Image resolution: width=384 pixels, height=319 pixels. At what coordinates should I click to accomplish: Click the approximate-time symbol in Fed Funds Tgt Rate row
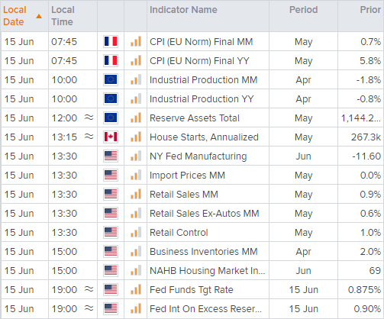(89, 289)
